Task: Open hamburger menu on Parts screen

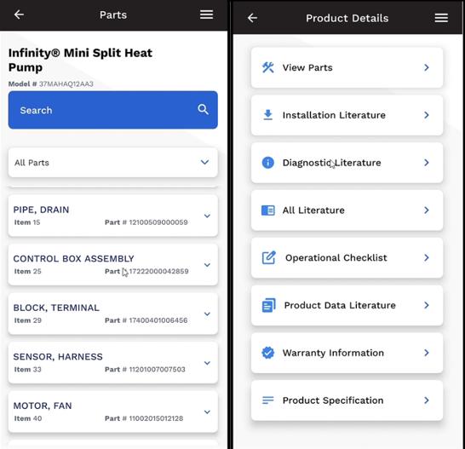Action: [206, 14]
